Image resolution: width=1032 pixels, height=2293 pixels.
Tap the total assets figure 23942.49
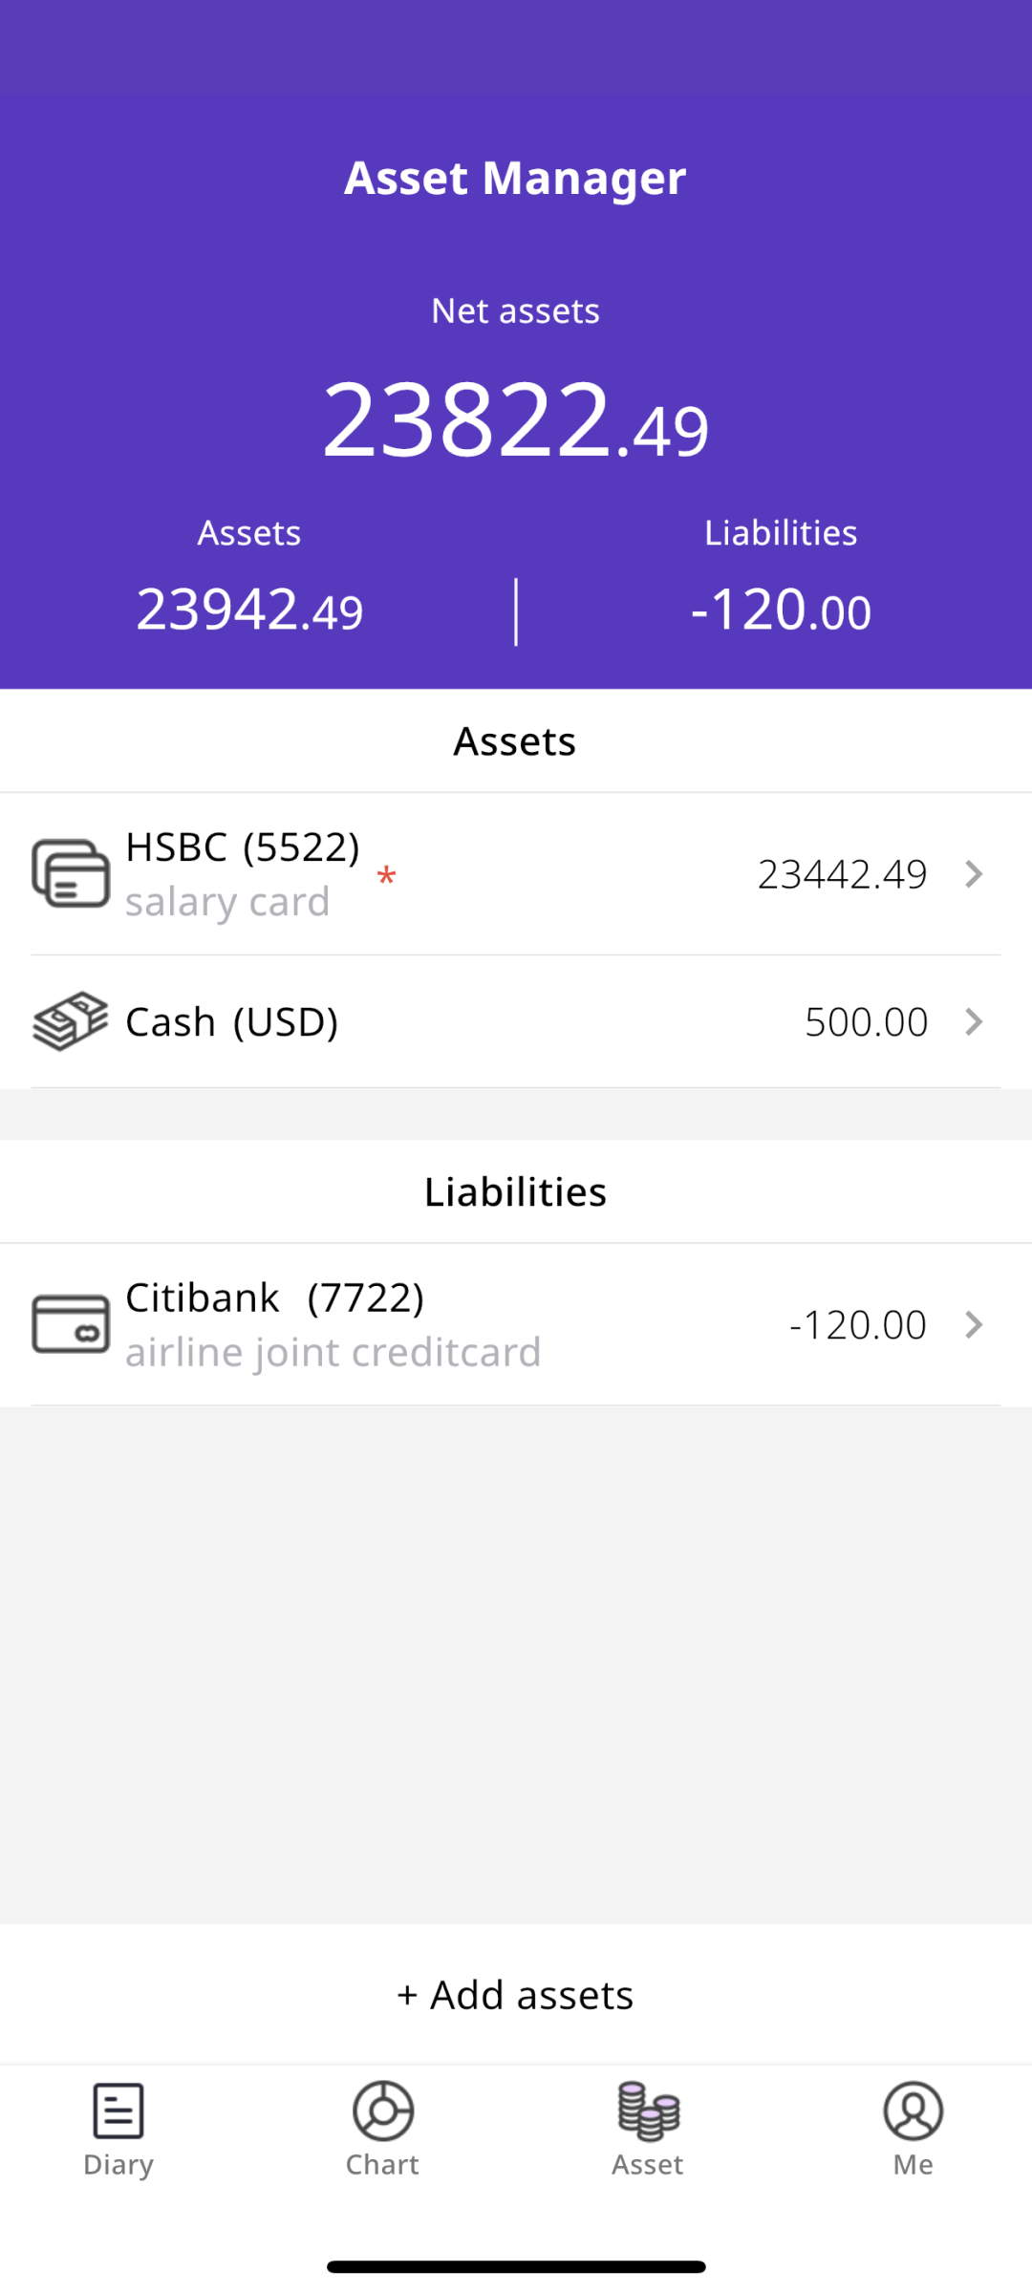pos(249,611)
